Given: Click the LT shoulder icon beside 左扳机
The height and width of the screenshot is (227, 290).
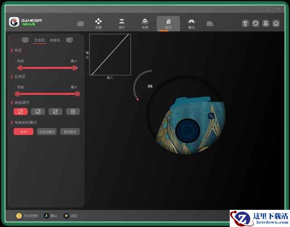Looking at the screenshot, I should coord(25,40).
